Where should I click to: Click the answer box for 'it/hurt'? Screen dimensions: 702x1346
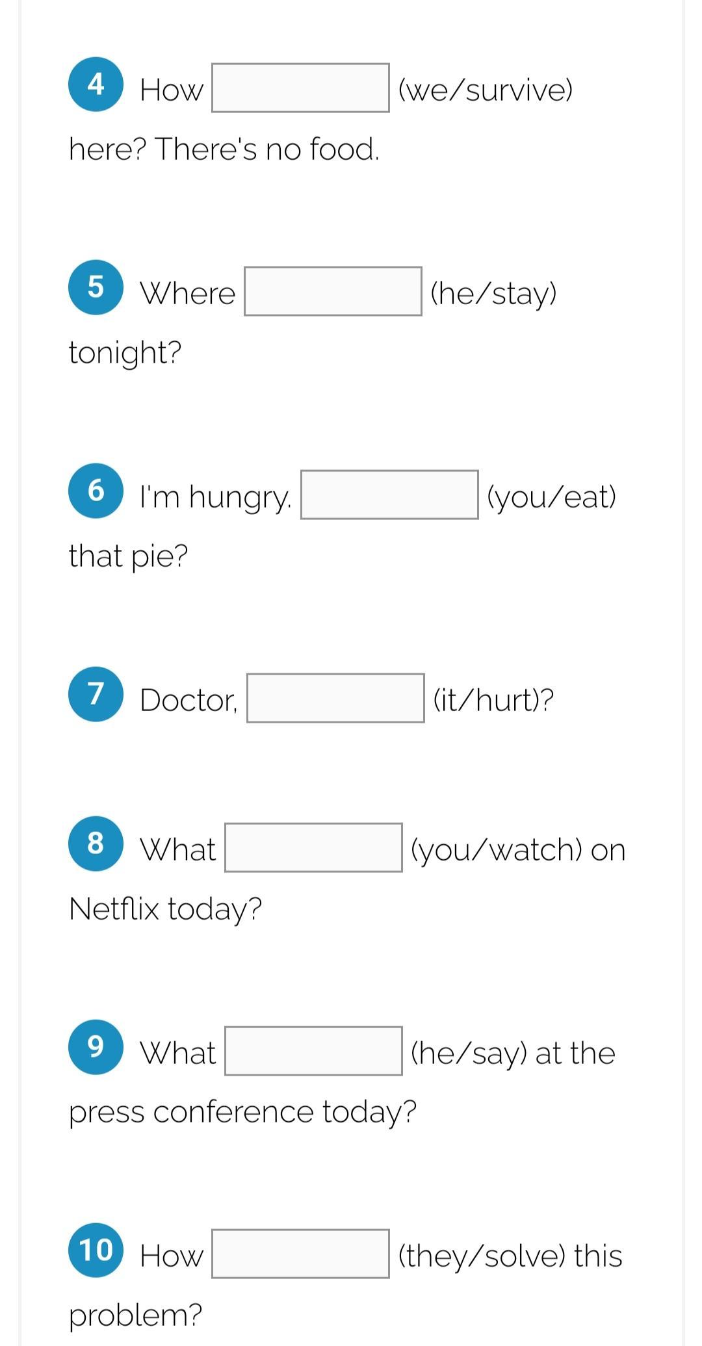[x=335, y=698]
